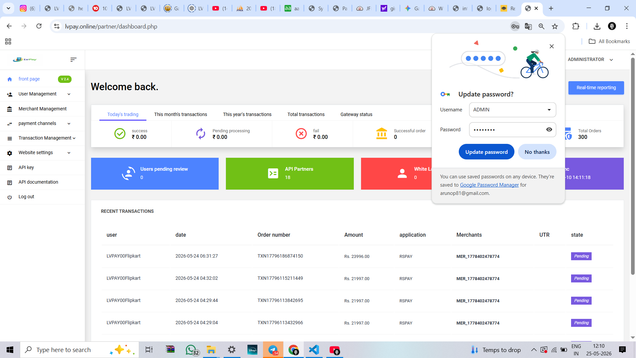Click the Successful order bank icon
636x358 pixels.
(382, 134)
